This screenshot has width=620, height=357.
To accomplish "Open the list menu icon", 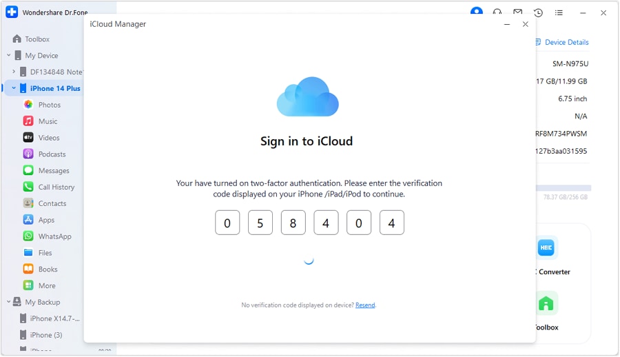I will coord(559,12).
